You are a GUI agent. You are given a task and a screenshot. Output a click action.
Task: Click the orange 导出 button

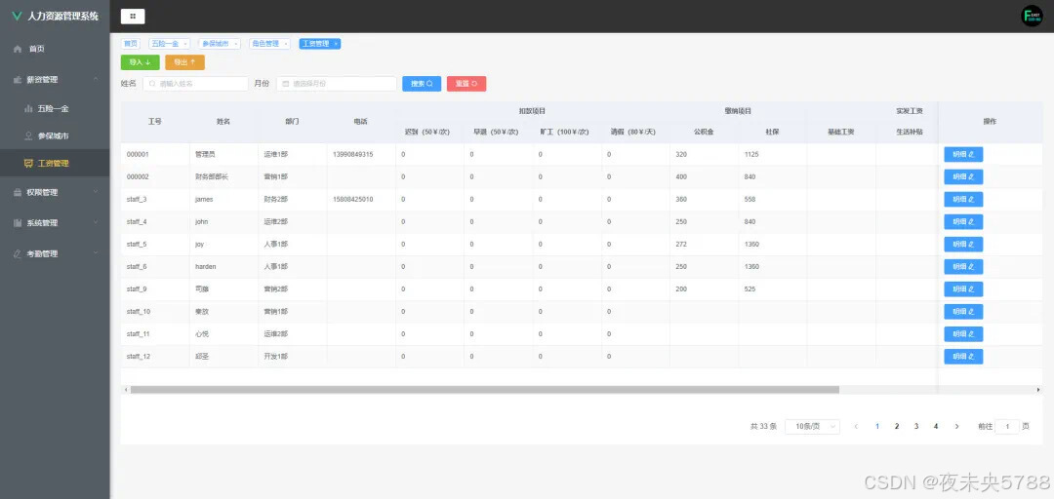184,62
